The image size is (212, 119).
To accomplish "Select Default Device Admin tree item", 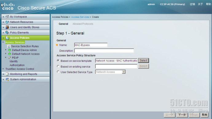I will (x=24, y=50).
